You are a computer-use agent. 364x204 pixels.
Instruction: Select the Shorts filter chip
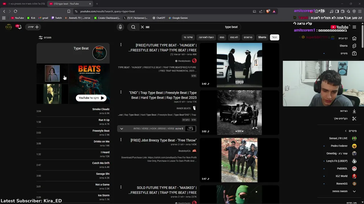point(262,37)
